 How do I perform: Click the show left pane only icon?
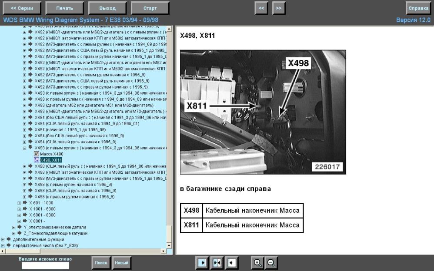[232, 263]
